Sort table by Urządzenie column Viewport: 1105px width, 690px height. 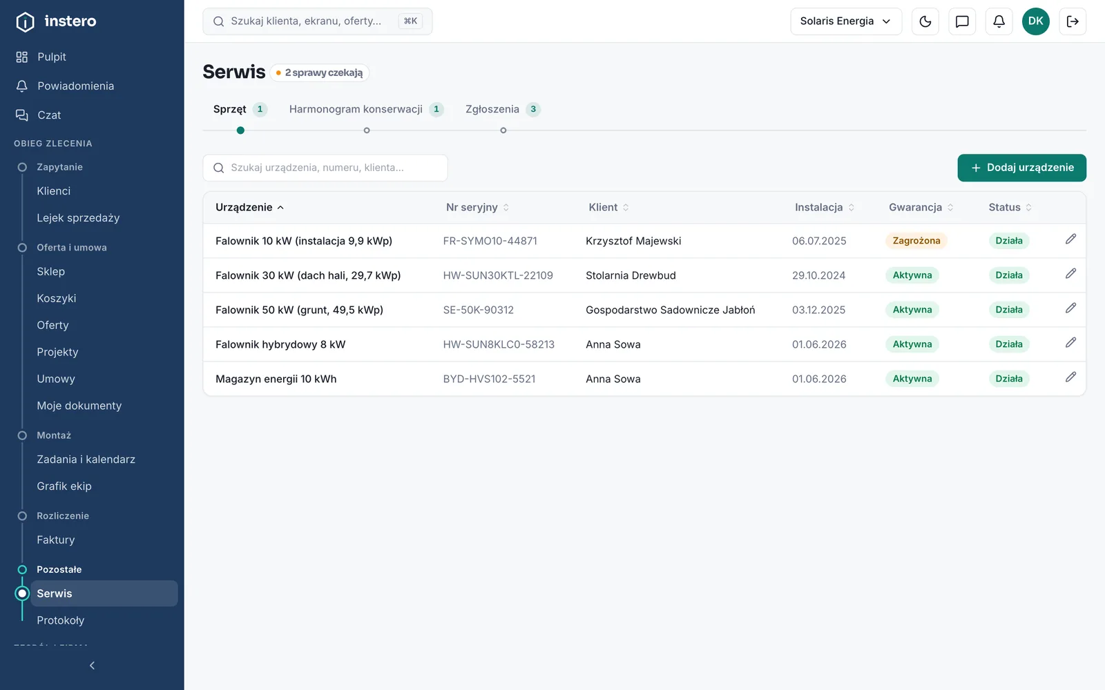(x=249, y=207)
